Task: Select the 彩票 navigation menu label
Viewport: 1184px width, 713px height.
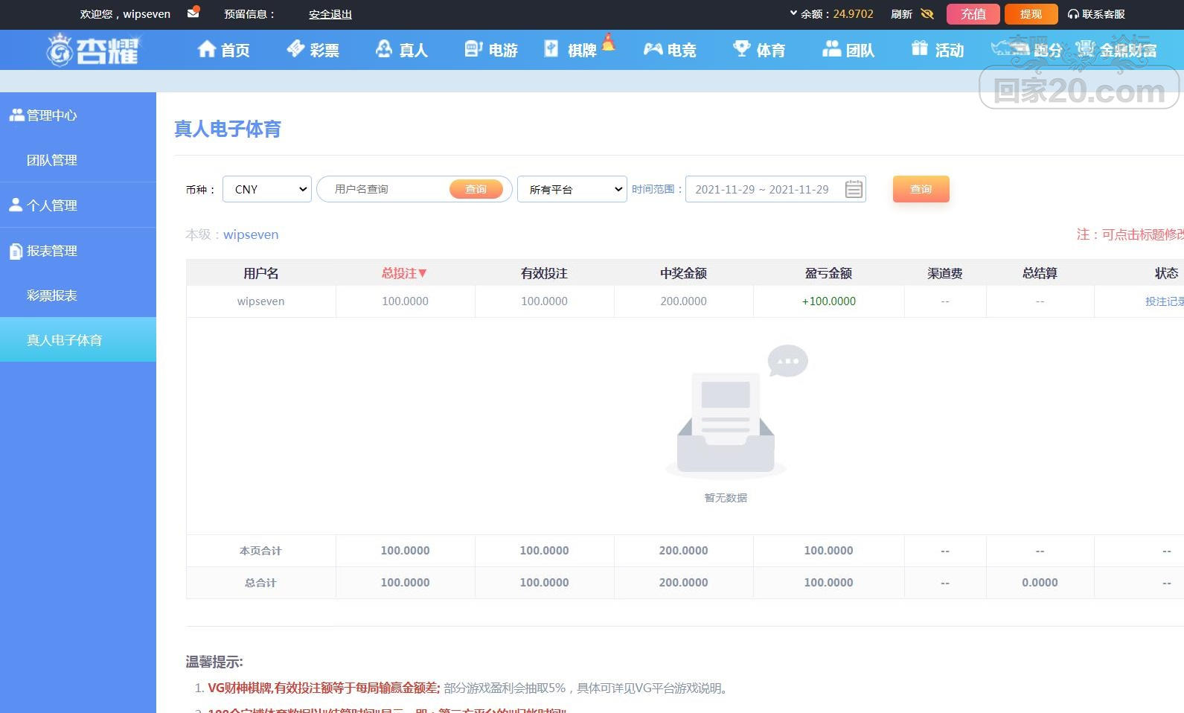Action: pos(324,51)
